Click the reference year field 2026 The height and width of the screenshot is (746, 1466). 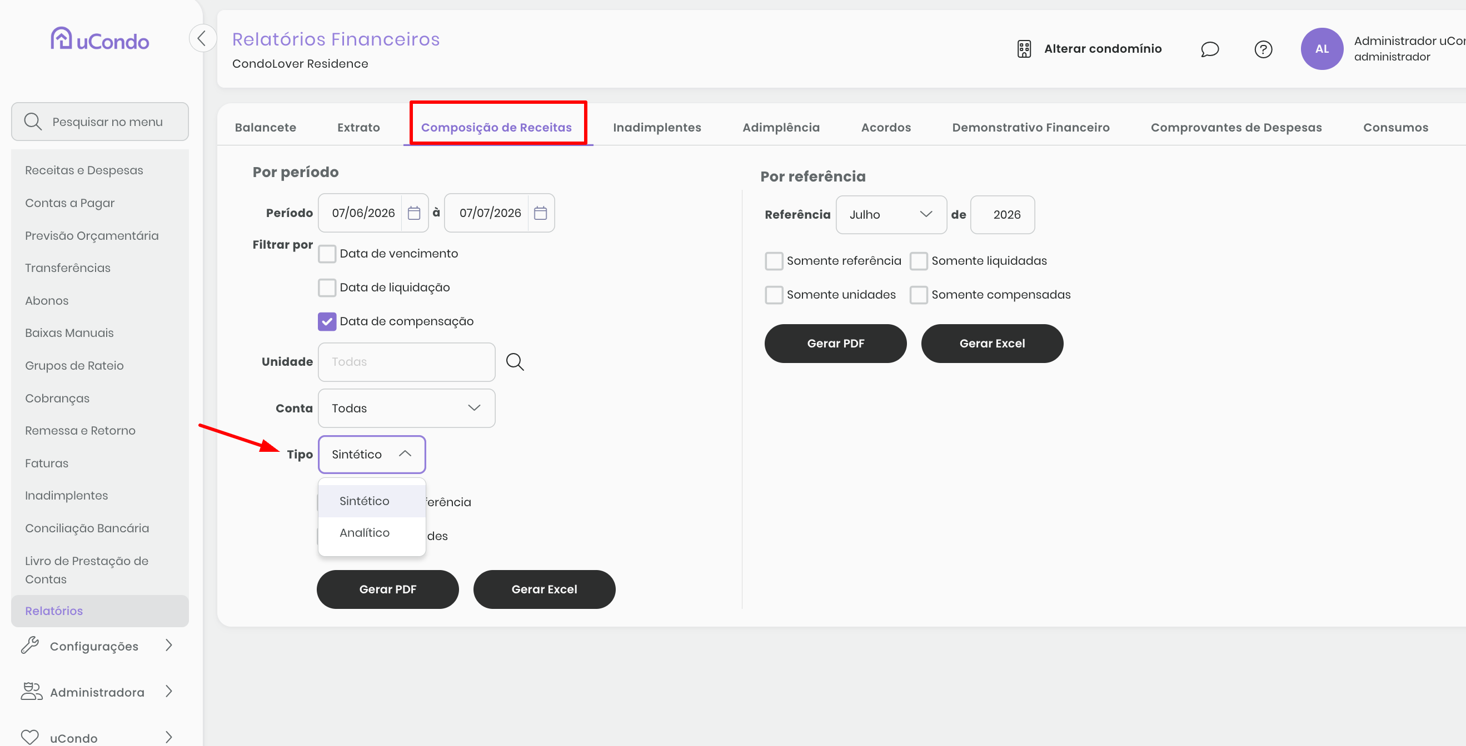[x=1002, y=215]
